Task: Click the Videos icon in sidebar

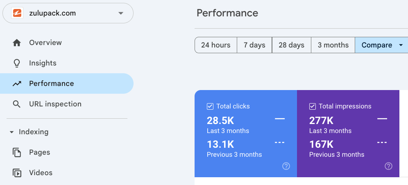Action: (17, 173)
